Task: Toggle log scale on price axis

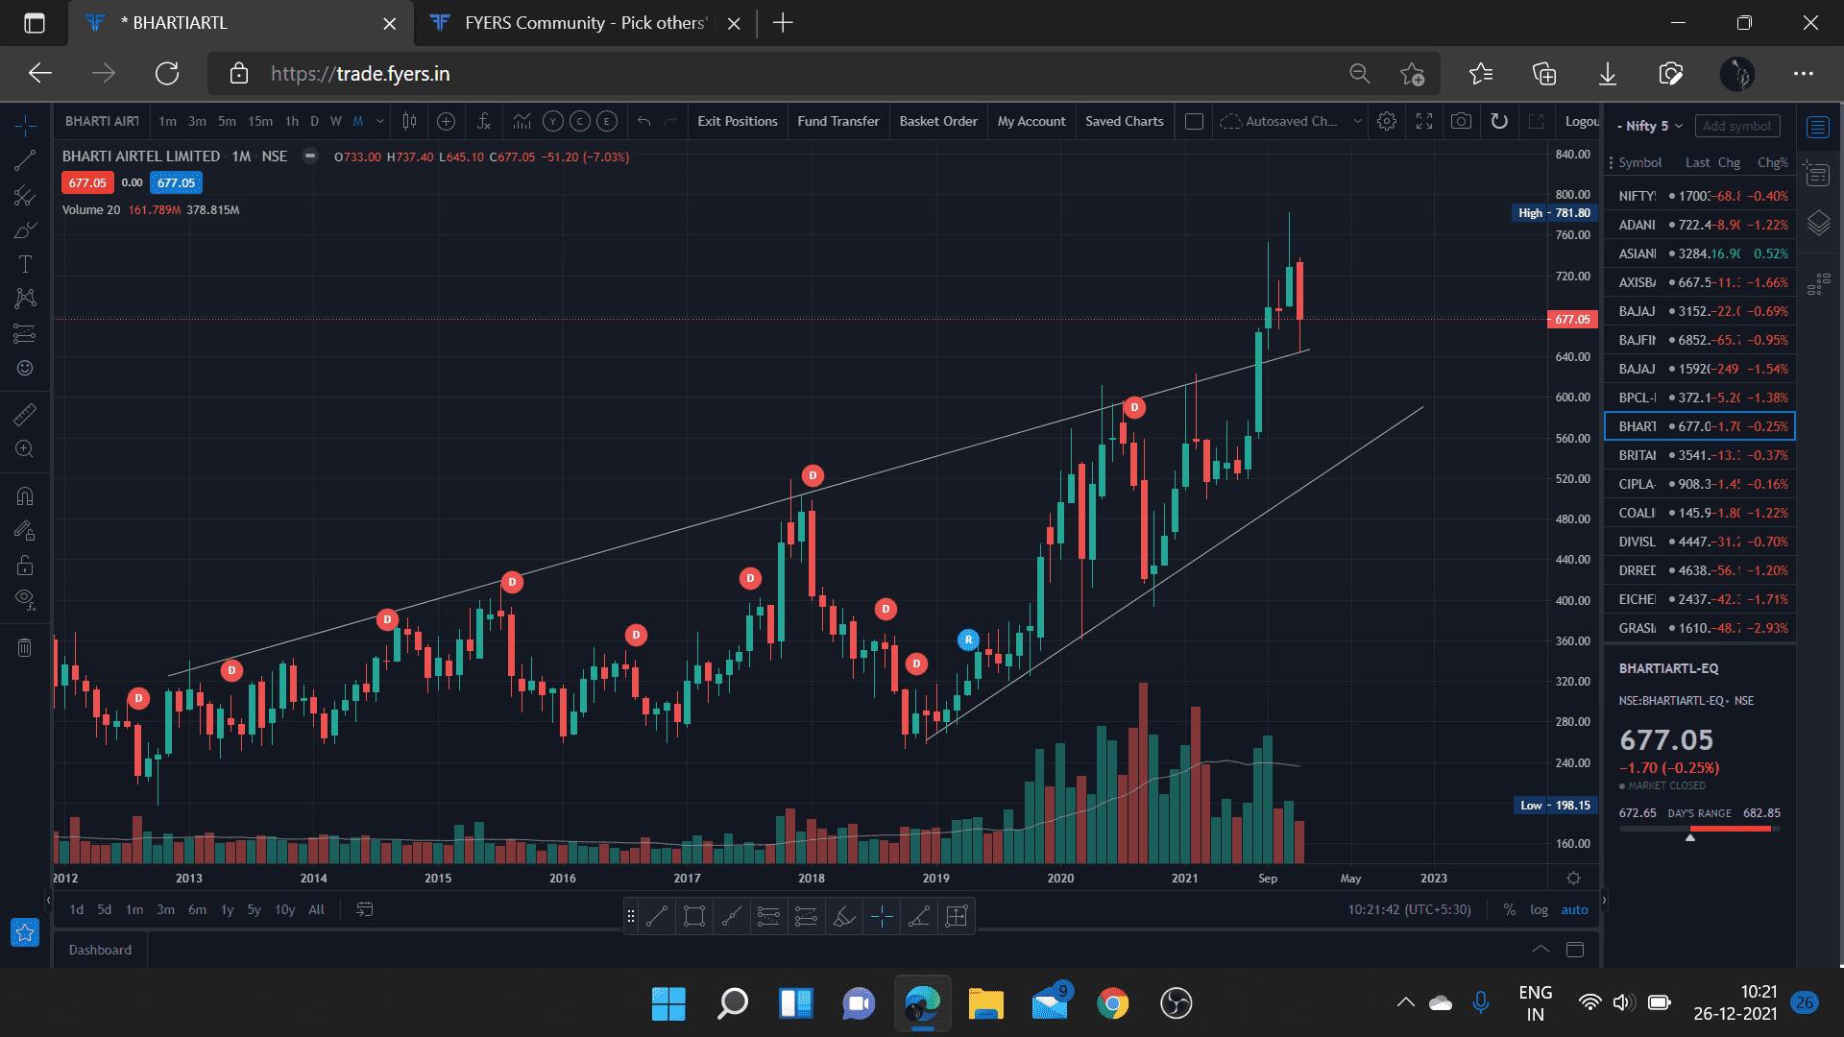Action: (1539, 909)
